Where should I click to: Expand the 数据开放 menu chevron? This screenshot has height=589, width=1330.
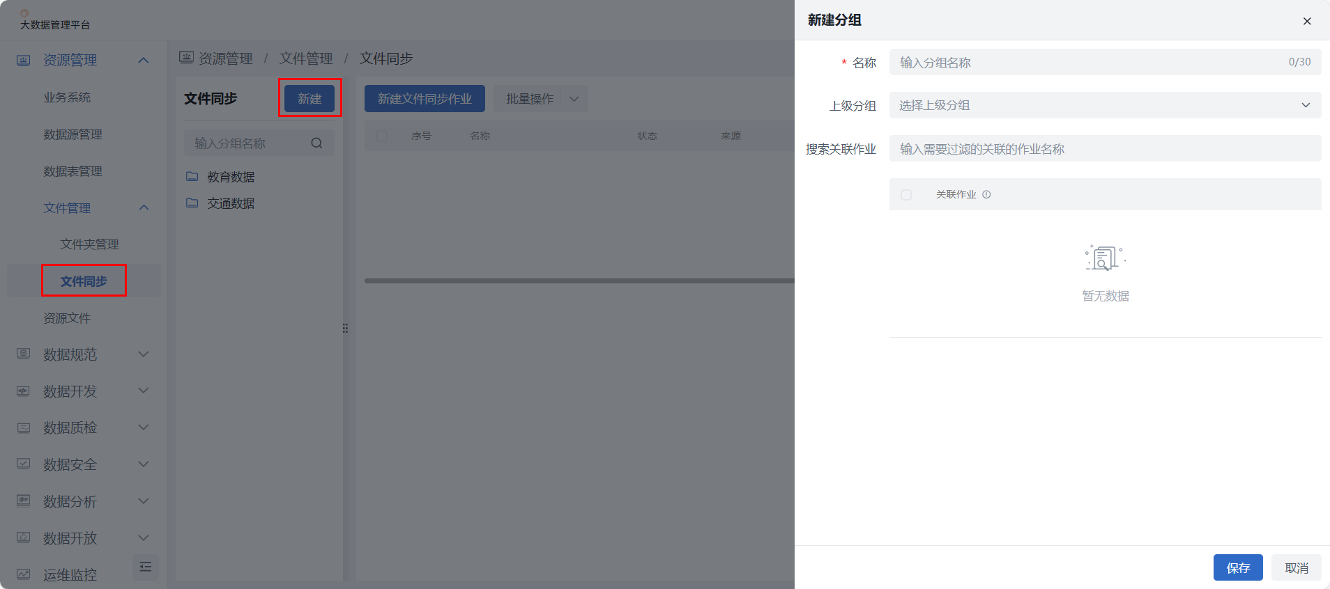point(144,537)
